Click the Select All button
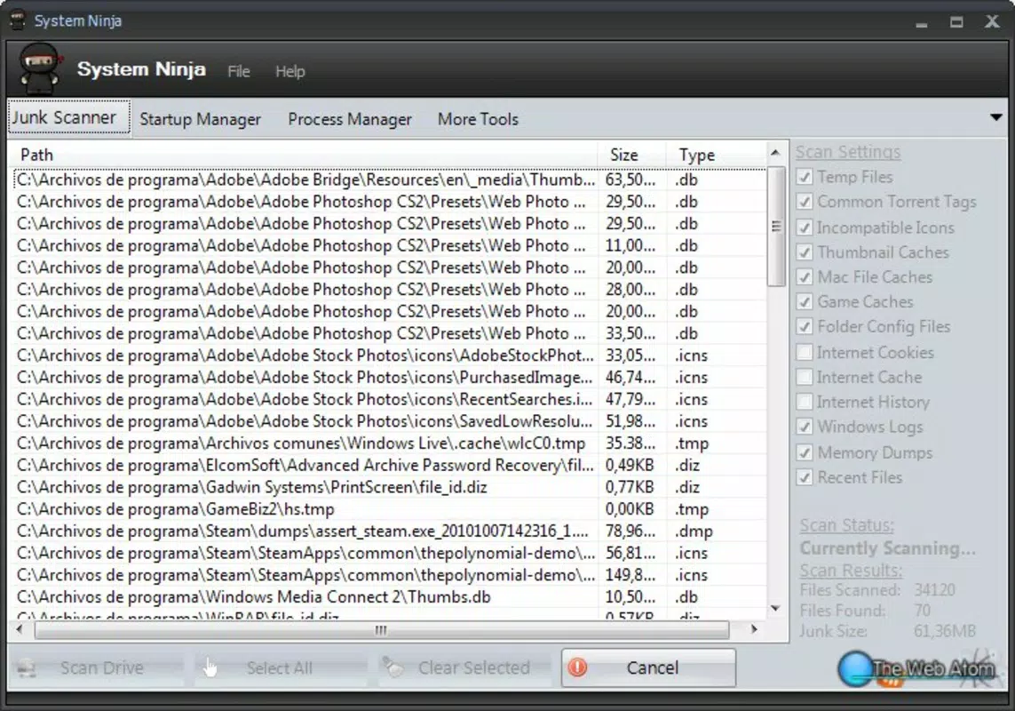Screen dimensions: 1015x711 pos(280,667)
